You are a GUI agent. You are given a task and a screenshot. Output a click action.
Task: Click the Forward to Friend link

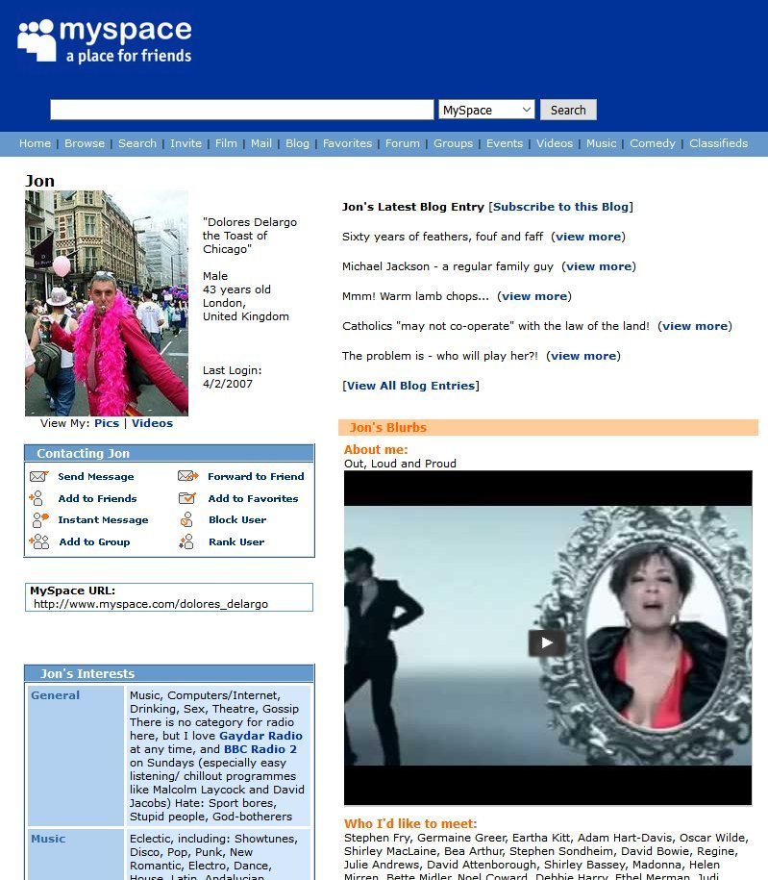point(256,476)
